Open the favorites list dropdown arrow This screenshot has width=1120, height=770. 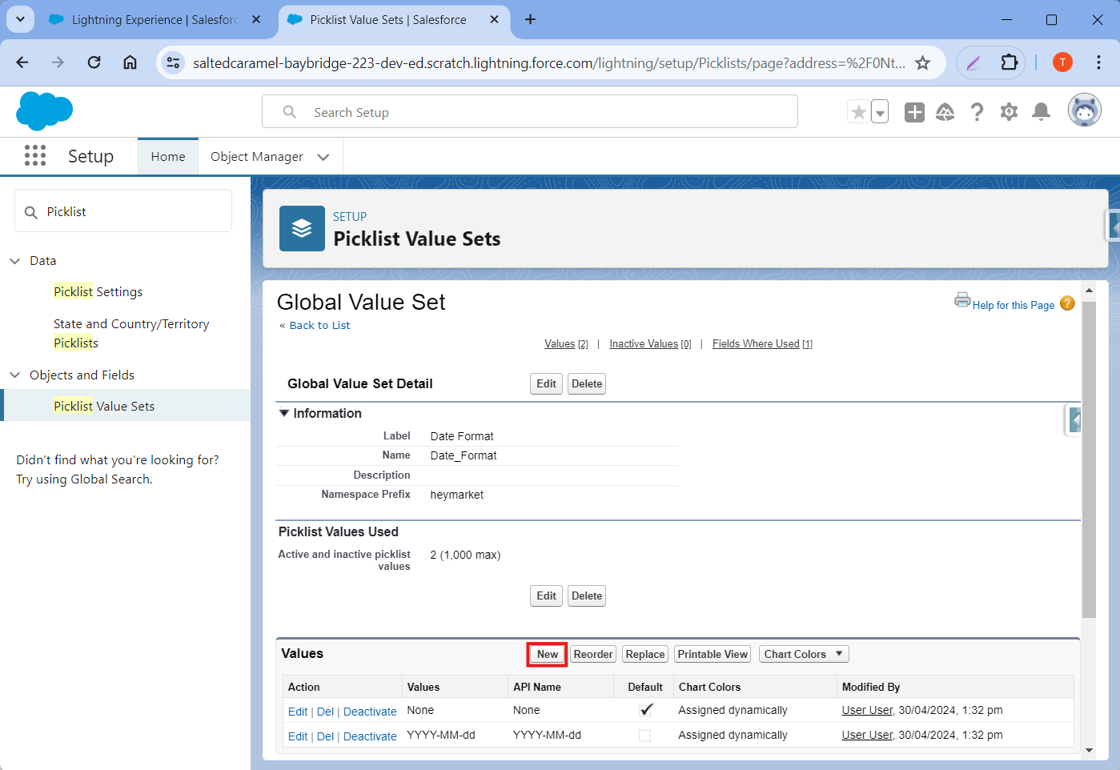(880, 112)
